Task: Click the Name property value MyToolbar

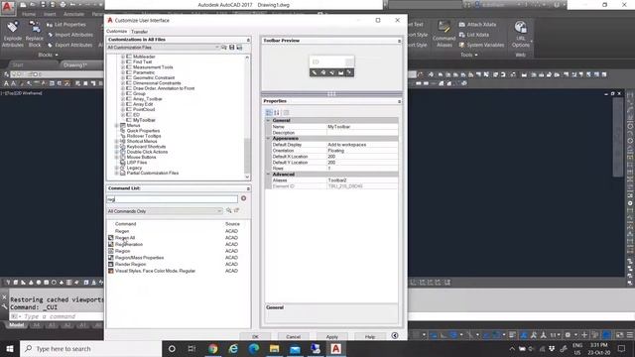Action: click(362, 127)
